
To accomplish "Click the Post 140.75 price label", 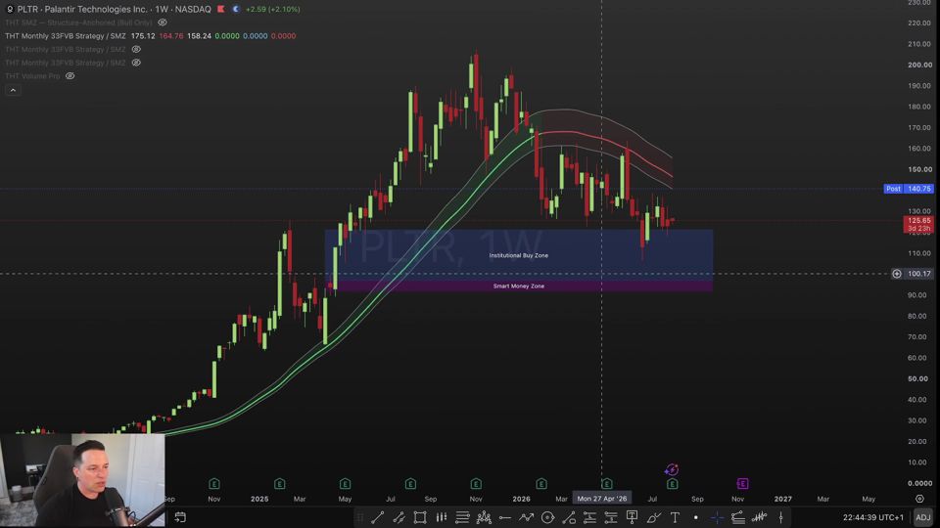I will 909,189.
